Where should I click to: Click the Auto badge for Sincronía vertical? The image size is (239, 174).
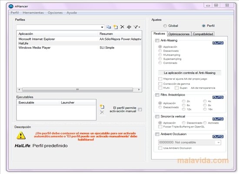coord(218,119)
